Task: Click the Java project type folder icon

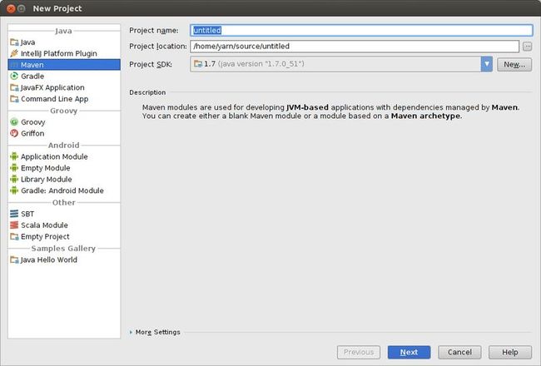Action: (x=14, y=42)
